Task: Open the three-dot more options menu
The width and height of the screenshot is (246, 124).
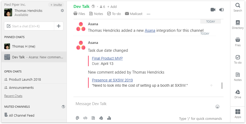Action: [148, 14]
